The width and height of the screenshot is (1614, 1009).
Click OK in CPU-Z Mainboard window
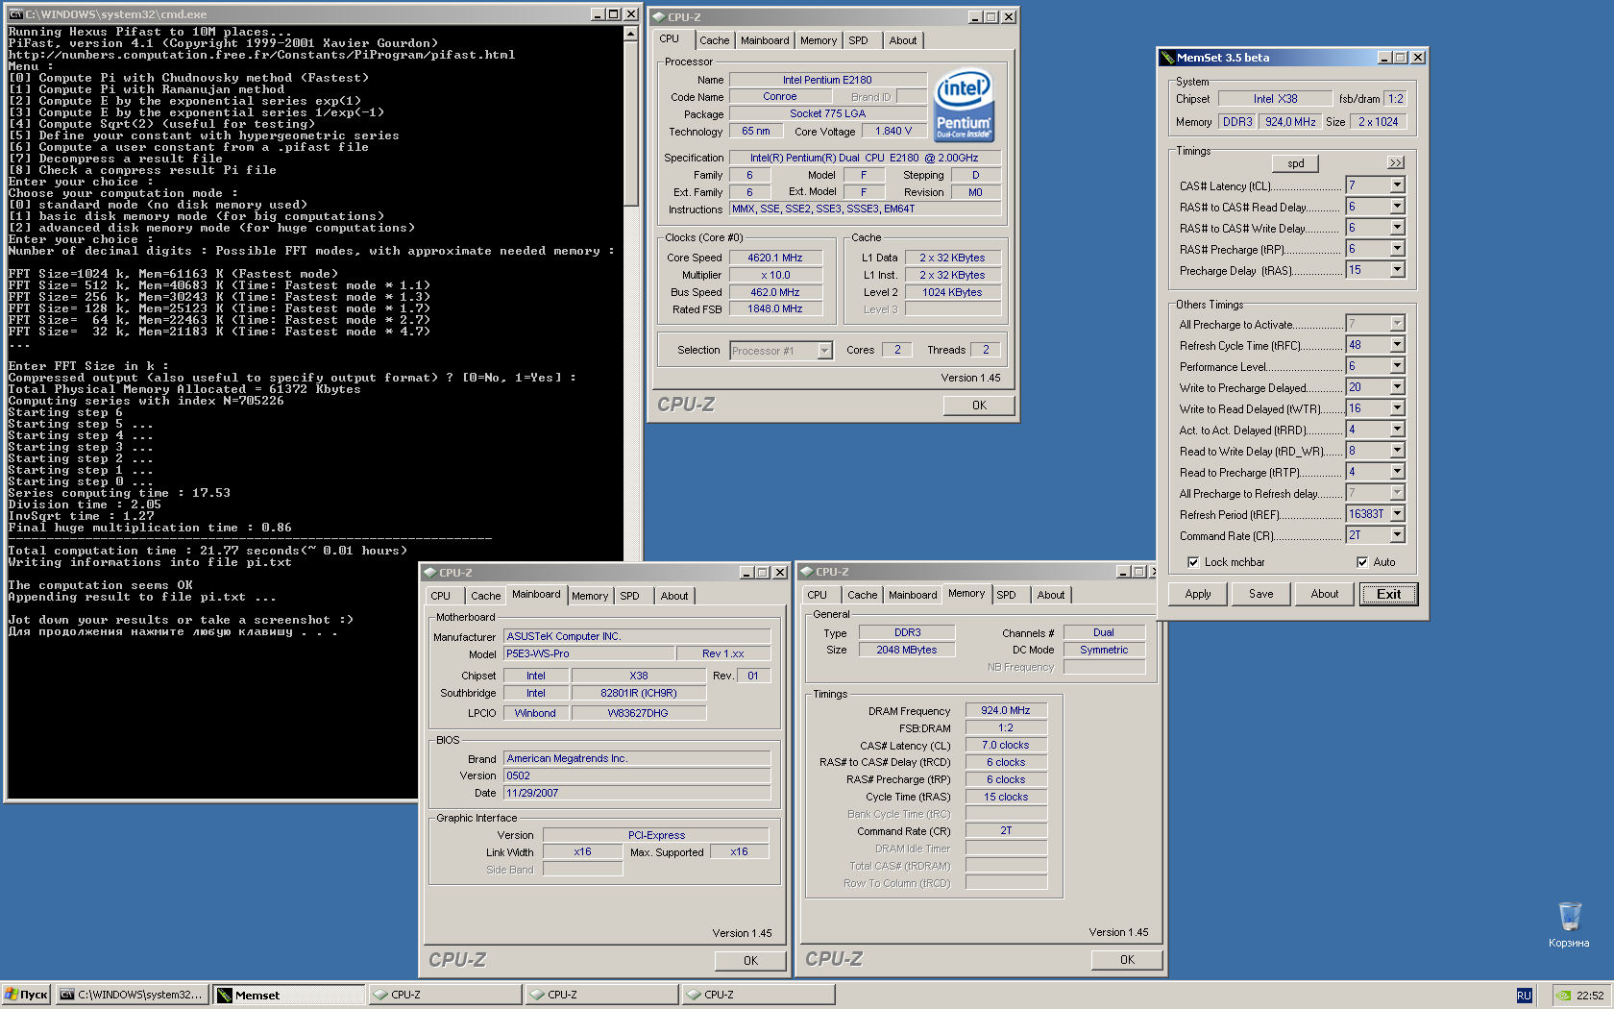tap(750, 961)
